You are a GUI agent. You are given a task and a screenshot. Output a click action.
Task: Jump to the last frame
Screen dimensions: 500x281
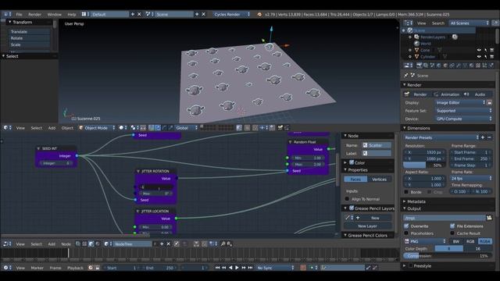pyautogui.click(x=250, y=268)
